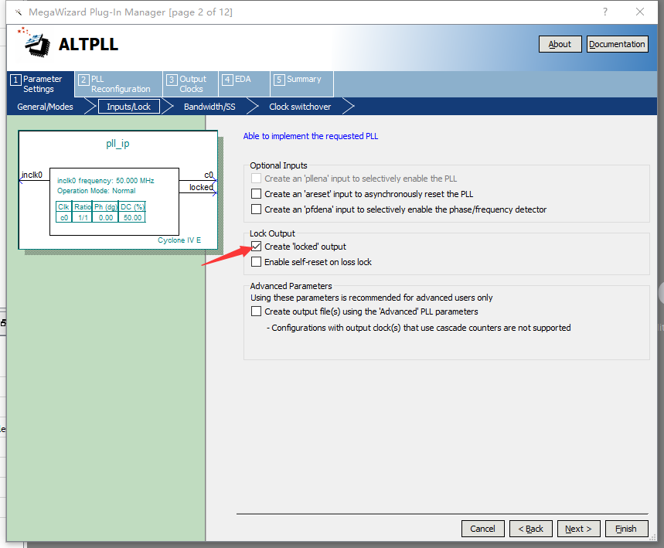The image size is (664, 548).
Task: Click the cascade counters not supported note
Action: pos(418,328)
